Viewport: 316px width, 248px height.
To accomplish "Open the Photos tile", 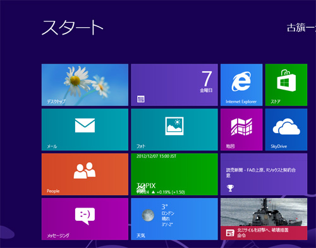I will tap(174, 129).
